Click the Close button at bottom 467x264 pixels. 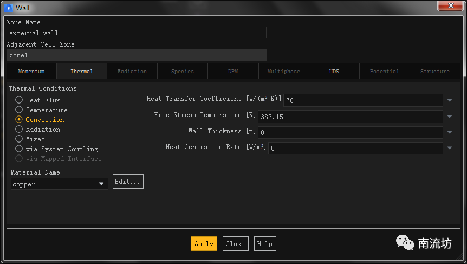[235, 244]
